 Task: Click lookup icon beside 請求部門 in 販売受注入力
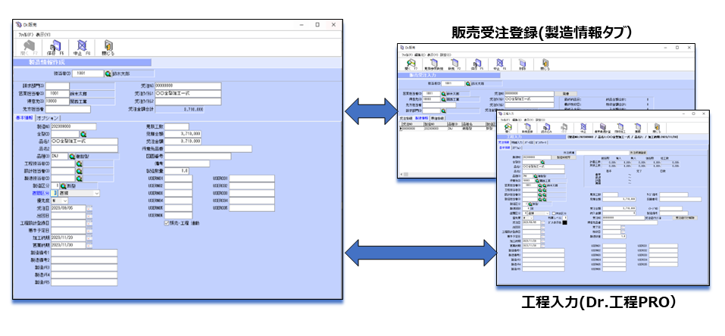click(443, 111)
